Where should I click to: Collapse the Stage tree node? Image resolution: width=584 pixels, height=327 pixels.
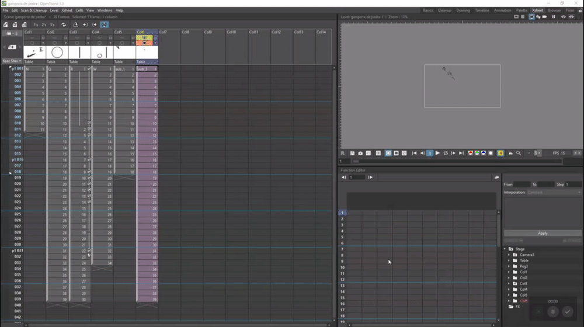coord(505,249)
